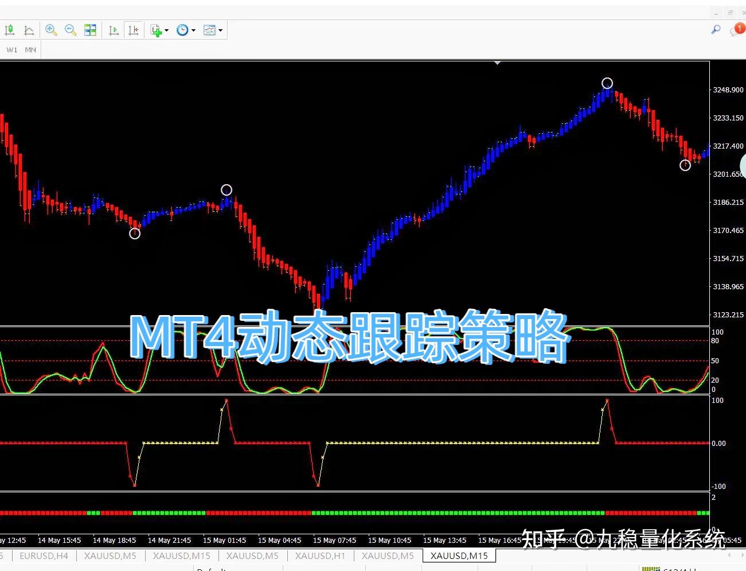This screenshot has width=746, height=571.
Task: Open the Tile Windows icon
Action: tap(90, 30)
